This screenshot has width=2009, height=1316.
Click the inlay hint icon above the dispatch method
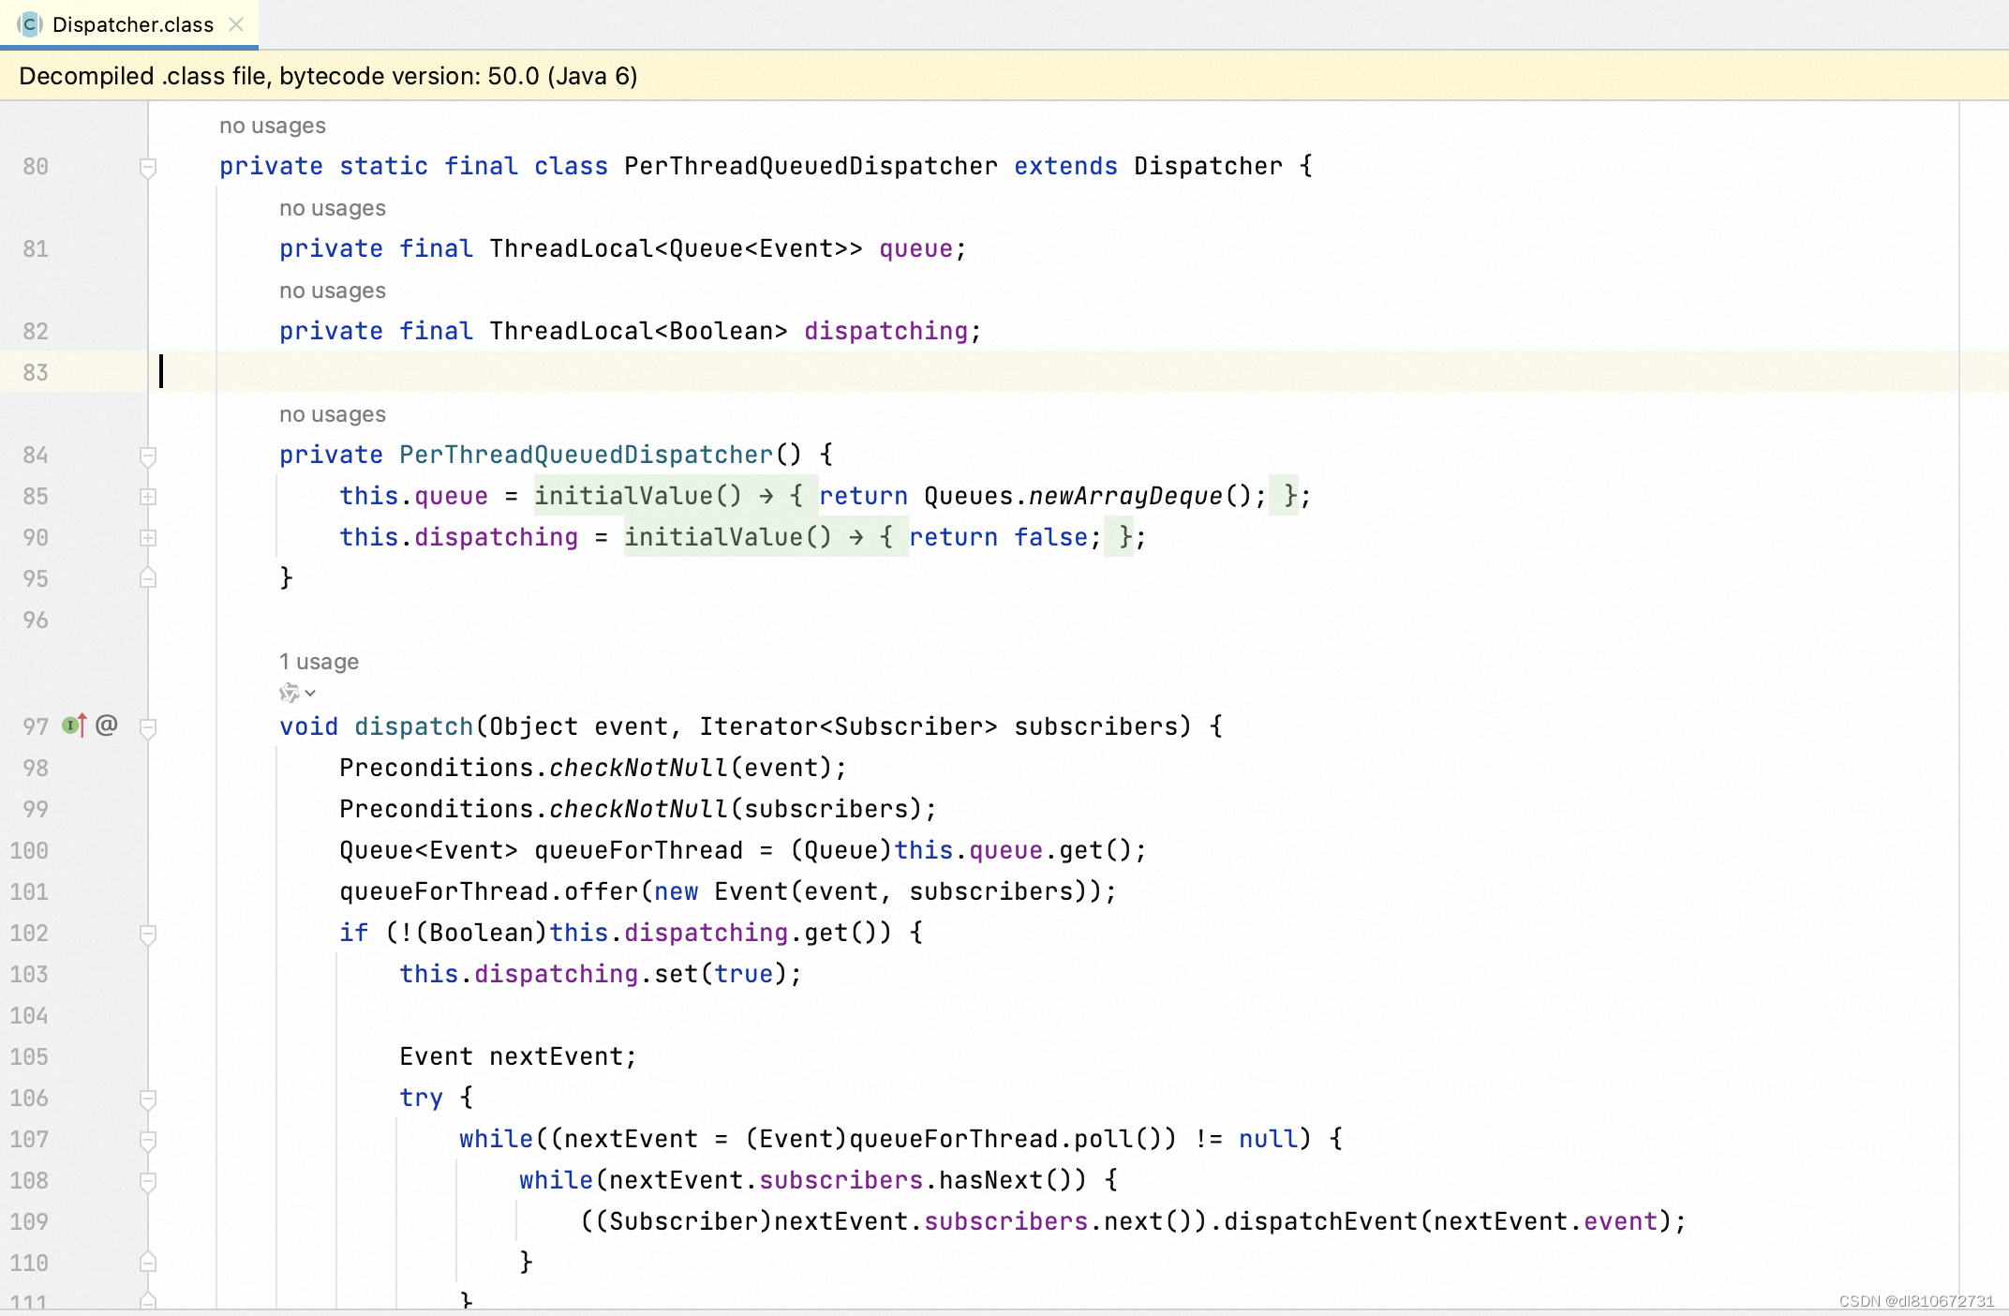point(290,693)
